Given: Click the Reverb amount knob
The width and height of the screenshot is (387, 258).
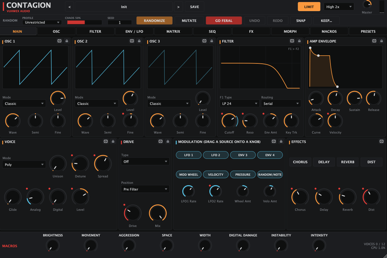Looking at the screenshot, I should tap(347, 197).
